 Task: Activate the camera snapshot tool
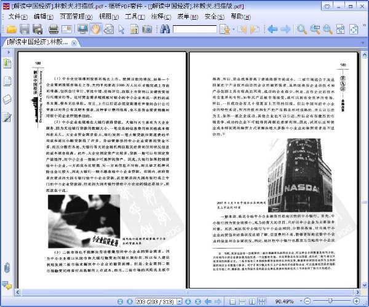click(147, 29)
